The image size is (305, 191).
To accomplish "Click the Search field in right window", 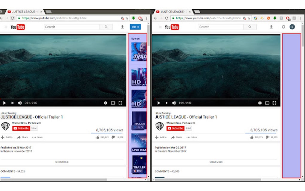I will click(x=221, y=27).
